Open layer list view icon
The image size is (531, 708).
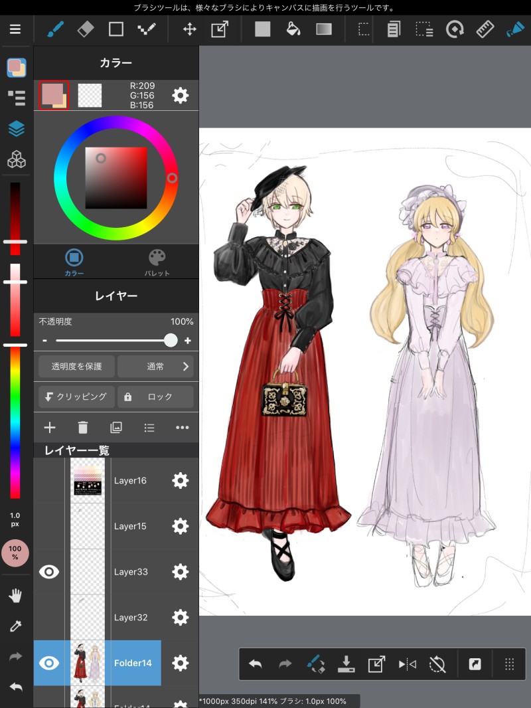point(149,427)
